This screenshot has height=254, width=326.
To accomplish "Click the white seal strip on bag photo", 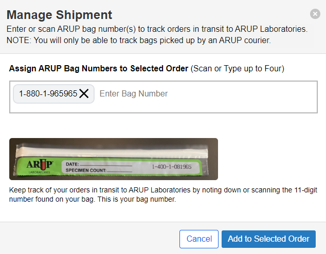I will pyautogui.click(x=113, y=151).
